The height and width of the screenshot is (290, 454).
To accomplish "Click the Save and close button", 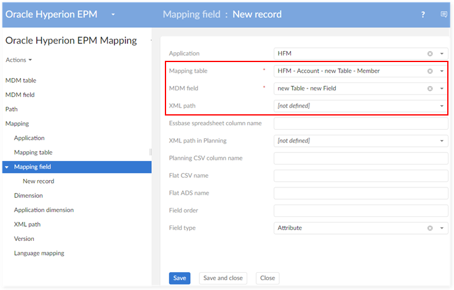I will (223, 278).
